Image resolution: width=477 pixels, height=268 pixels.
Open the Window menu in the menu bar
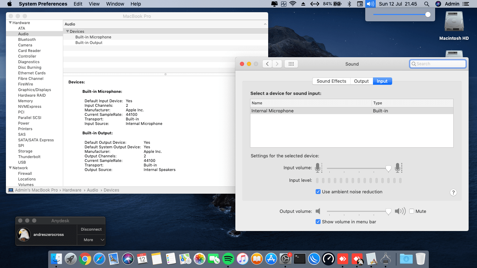[115, 4]
